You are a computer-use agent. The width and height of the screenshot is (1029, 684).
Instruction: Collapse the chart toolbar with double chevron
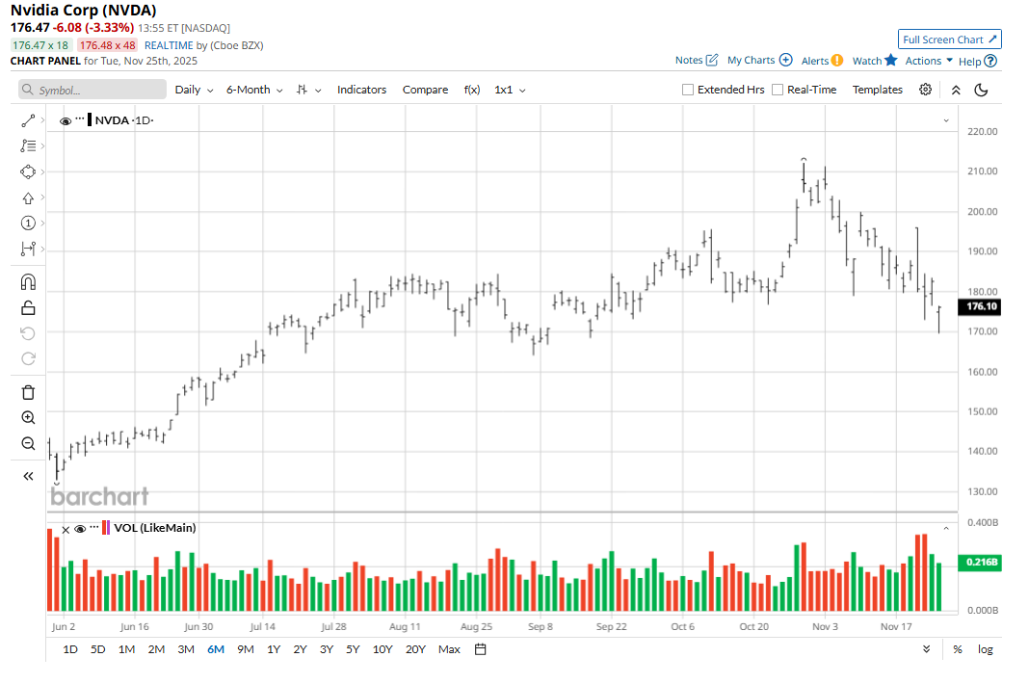[956, 90]
